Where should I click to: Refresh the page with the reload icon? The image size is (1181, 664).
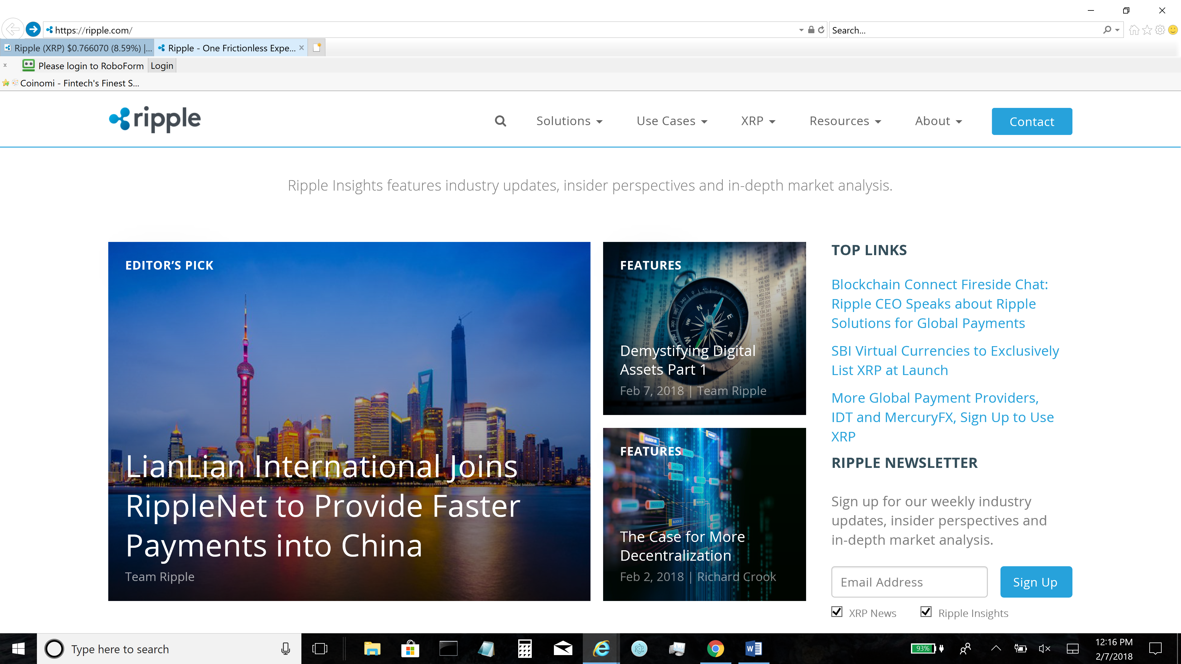click(x=821, y=30)
